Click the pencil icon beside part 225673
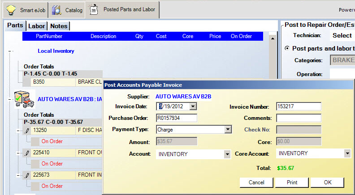 tap(26, 175)
